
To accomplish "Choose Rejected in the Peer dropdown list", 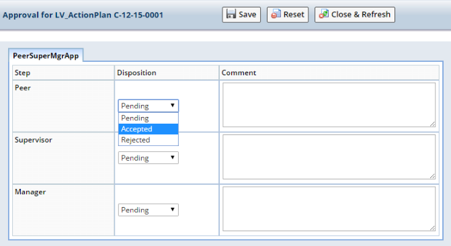I will point(148,140).
